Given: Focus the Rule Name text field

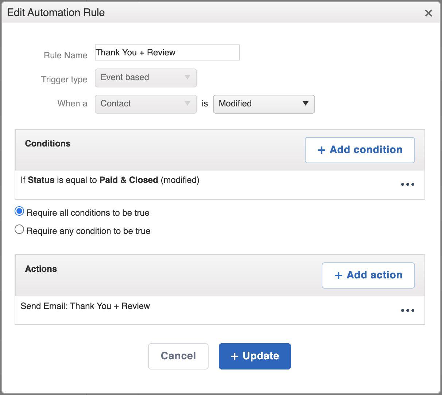Looking at the screenshot, I should coord(167,52).
